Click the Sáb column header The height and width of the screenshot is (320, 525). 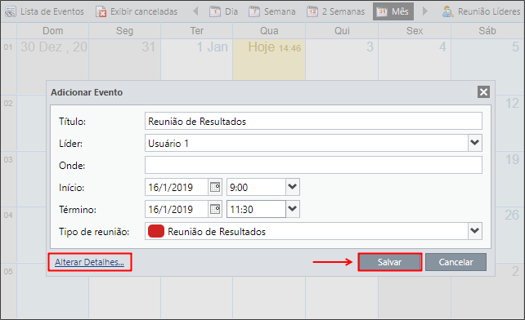coord(487,31)
